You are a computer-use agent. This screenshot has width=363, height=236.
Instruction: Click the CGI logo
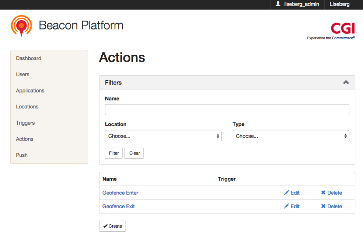tap(343, 29)
